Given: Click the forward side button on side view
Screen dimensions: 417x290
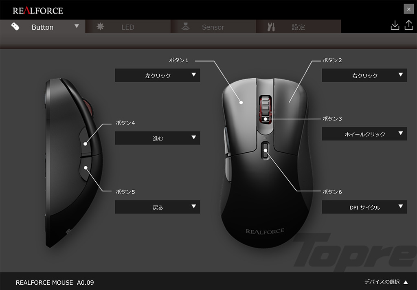Looking at the screenshot, I should pyautogui.click(x=86, y=142).
